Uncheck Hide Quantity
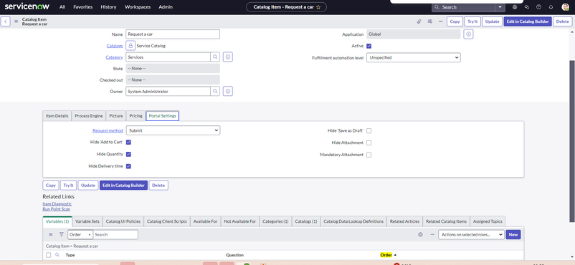 [x=129, y=154]
